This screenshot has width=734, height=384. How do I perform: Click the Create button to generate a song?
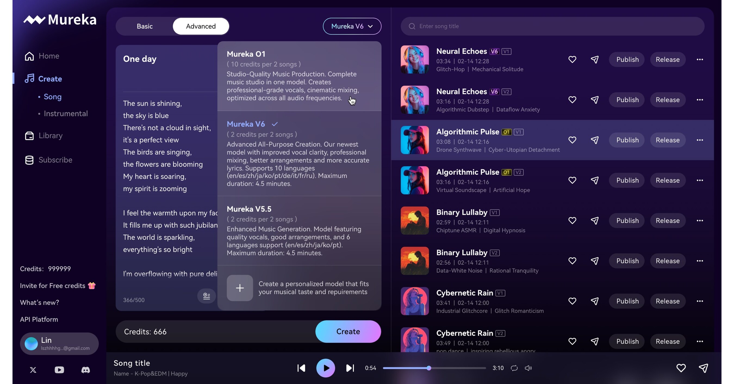tap(348, 331)
